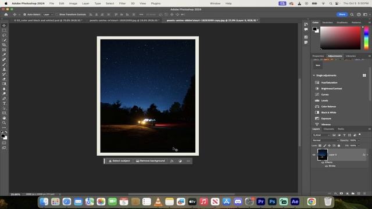Select the Rectangular Marquee tool

(x=4, y=30)
